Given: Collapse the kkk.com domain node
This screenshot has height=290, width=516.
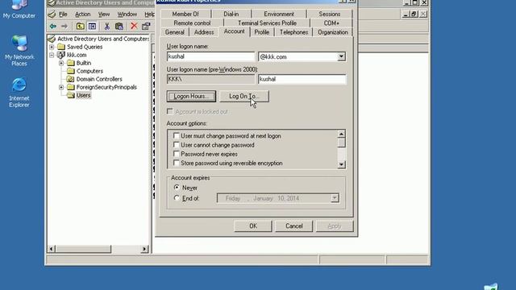Looking at the screenshot, I should pos(52,55).
